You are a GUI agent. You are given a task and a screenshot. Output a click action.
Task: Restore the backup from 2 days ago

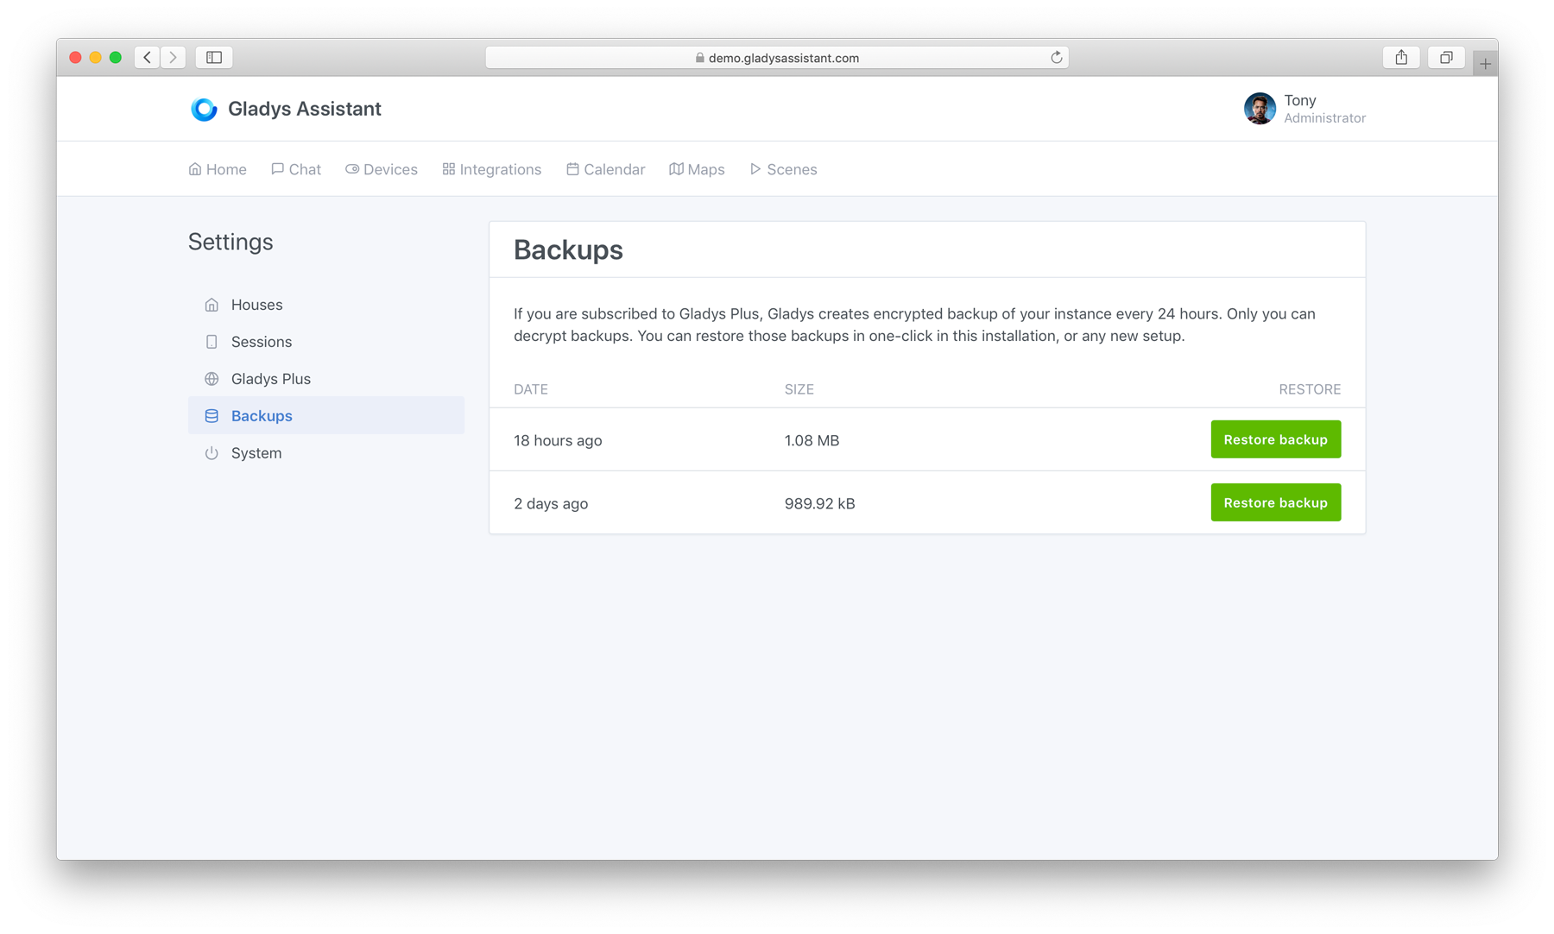point(1275,502)
